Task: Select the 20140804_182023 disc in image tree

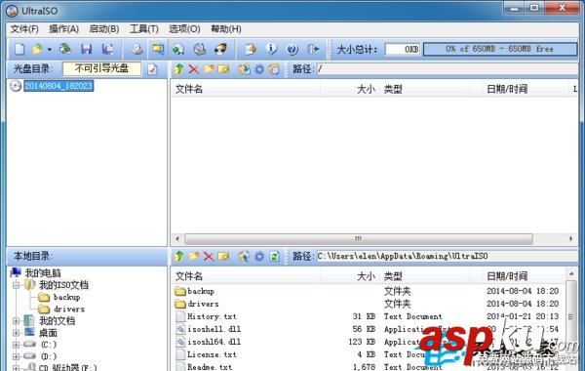Action: (x=58, y=86)
